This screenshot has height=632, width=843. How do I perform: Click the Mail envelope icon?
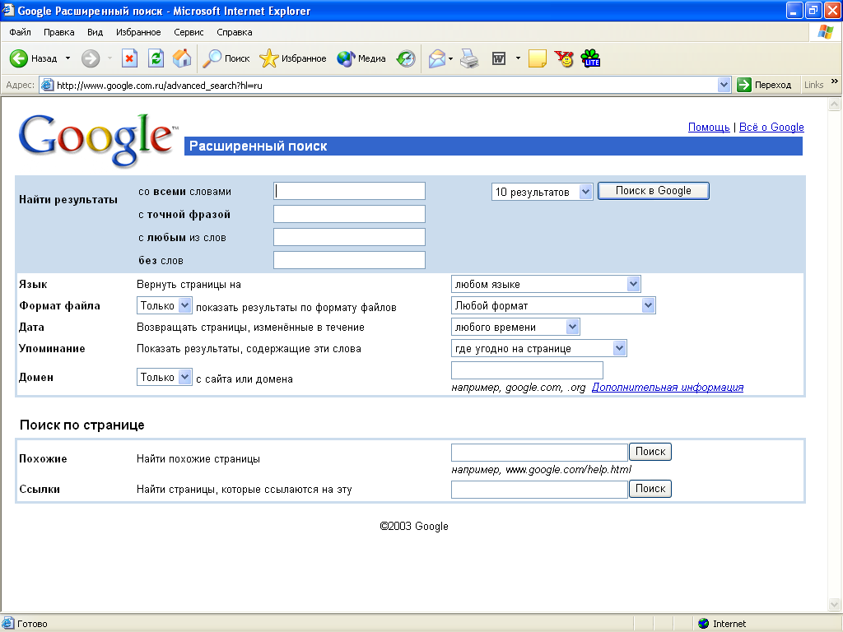(x=437, y=58)
